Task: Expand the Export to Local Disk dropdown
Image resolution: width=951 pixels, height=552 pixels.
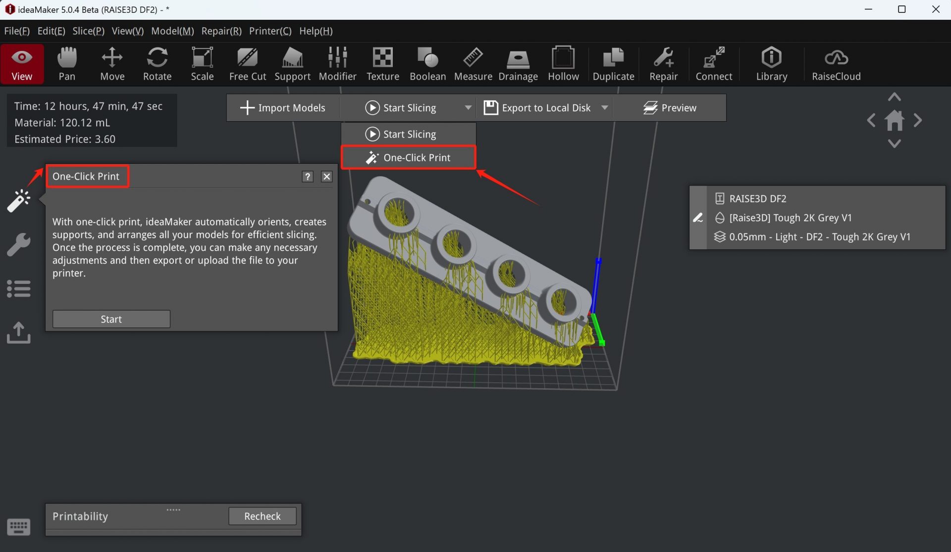Action: pos(604,107)
